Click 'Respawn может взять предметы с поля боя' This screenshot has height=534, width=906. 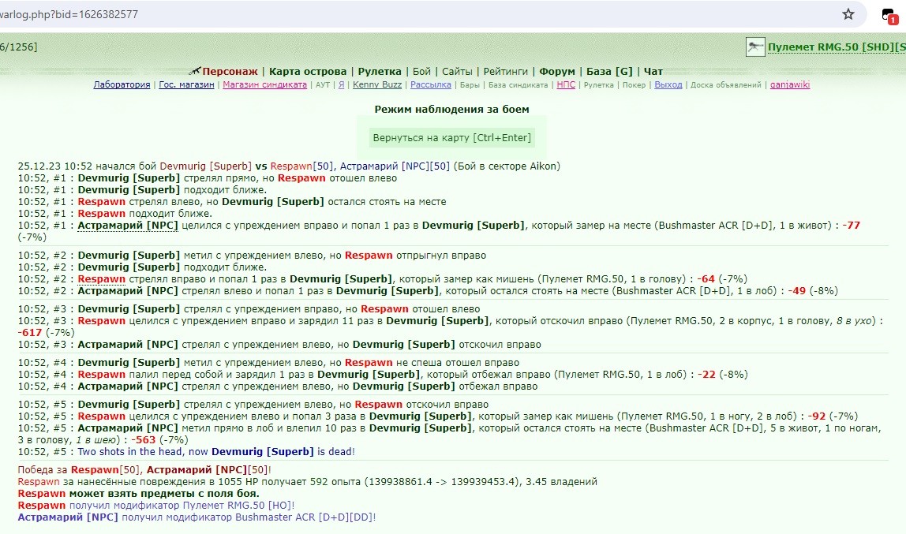pyautogui.click(x=139, y=494)
